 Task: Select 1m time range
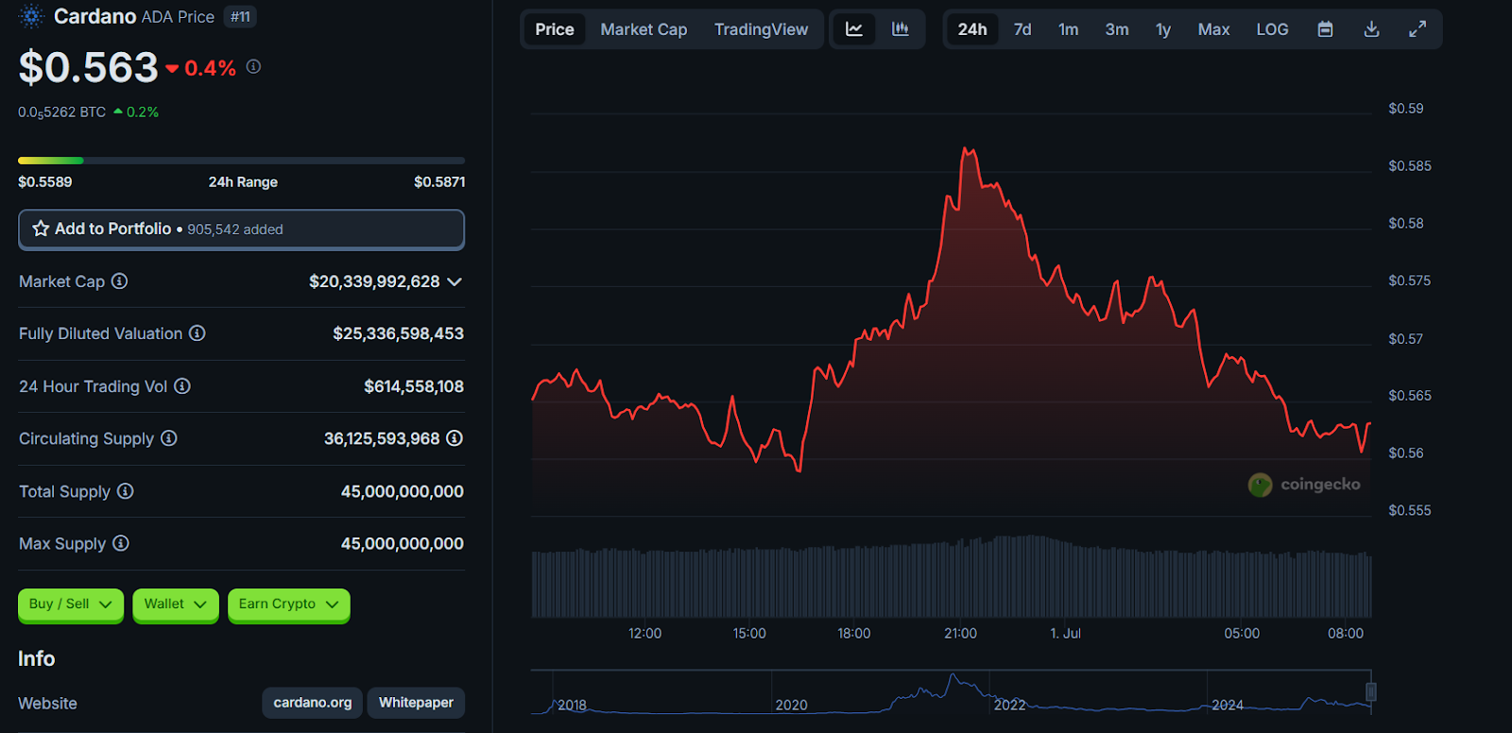1068,29
